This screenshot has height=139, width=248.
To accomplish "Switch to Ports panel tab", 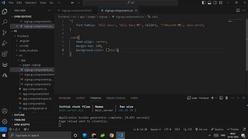I will point(134,98).
